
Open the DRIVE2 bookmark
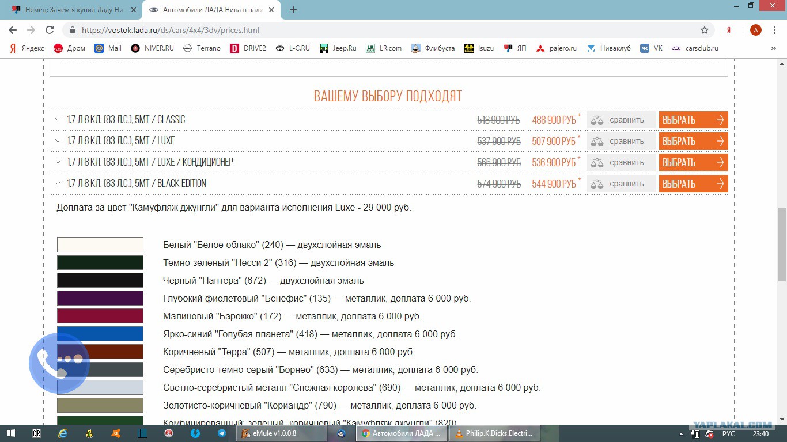pos(248,48)
